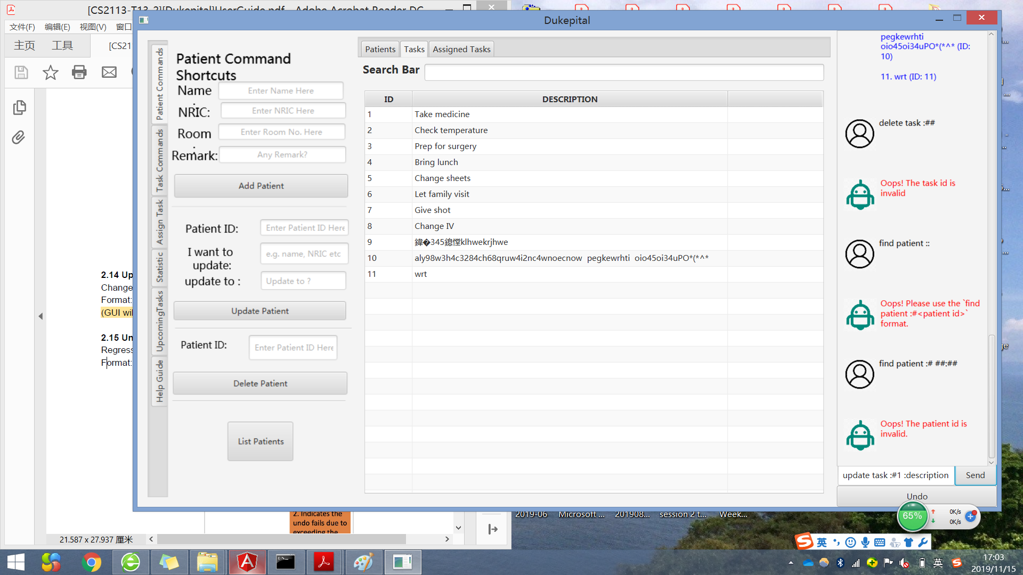Open Google Chrome from the taskbar
Viewport: 1023px width, 575px height.
coord(92,562)
